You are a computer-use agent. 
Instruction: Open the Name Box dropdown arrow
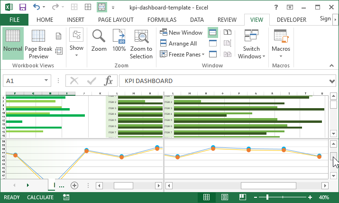[x=46, y=81]
